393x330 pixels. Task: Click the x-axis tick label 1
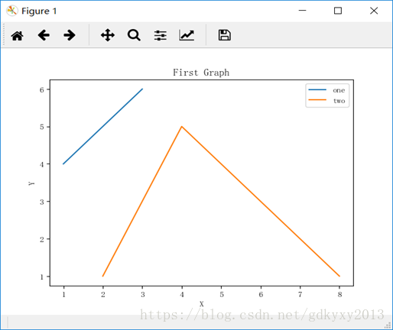pos(63,295)
